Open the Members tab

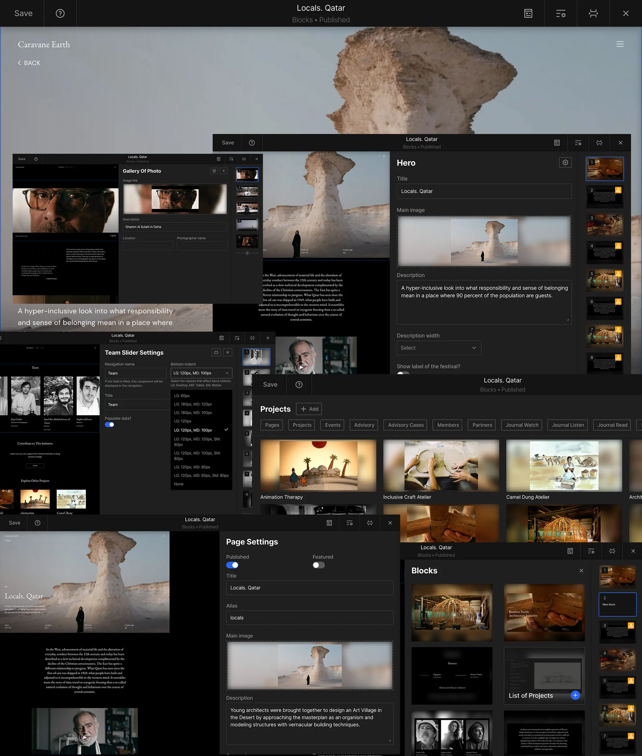click(x=448, y=425)
